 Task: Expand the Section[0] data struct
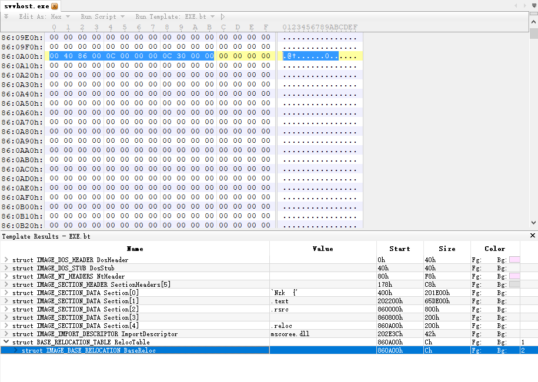coord(6,293)
